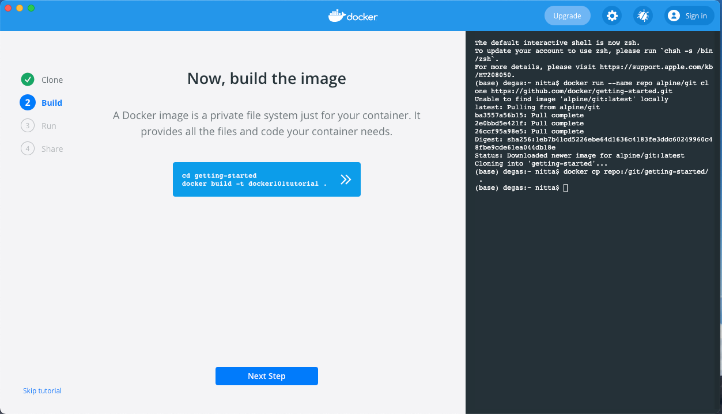Close the Docker window with red button
This screenshot has height=414, width=722.
coord(8,8)
